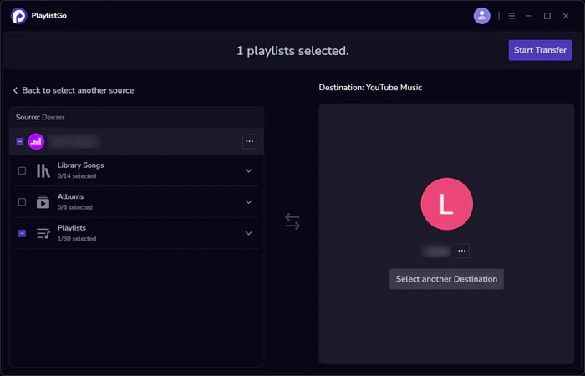Check the Library Songs checkbox
The height and width of the screenshot is (376, 585).
pos(22,170)
